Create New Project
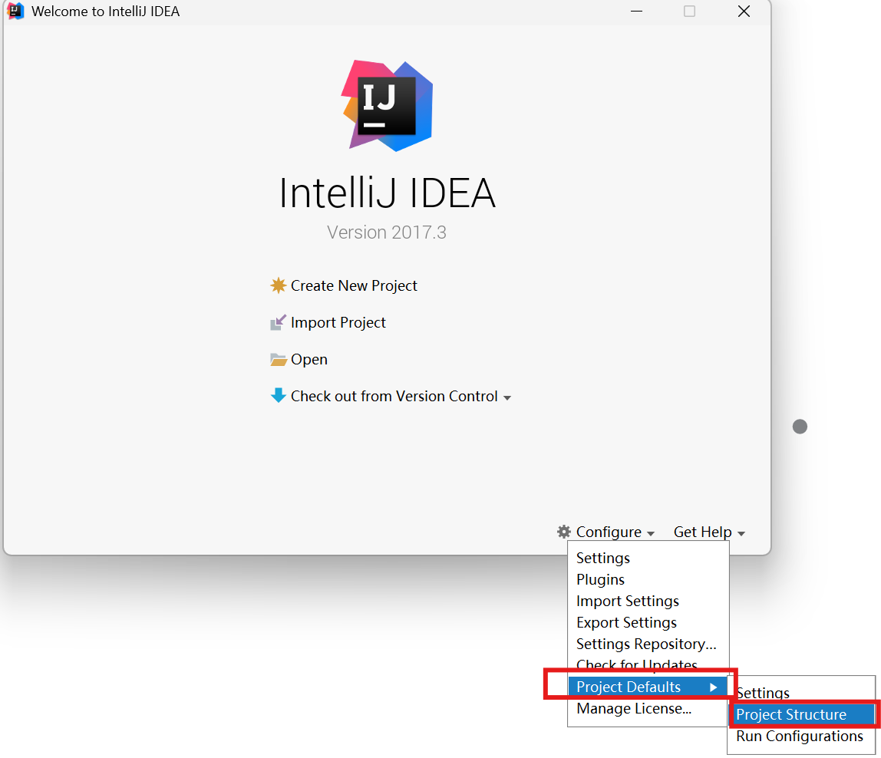The height and width of the screenshot is (758, 881). (354, 285)
